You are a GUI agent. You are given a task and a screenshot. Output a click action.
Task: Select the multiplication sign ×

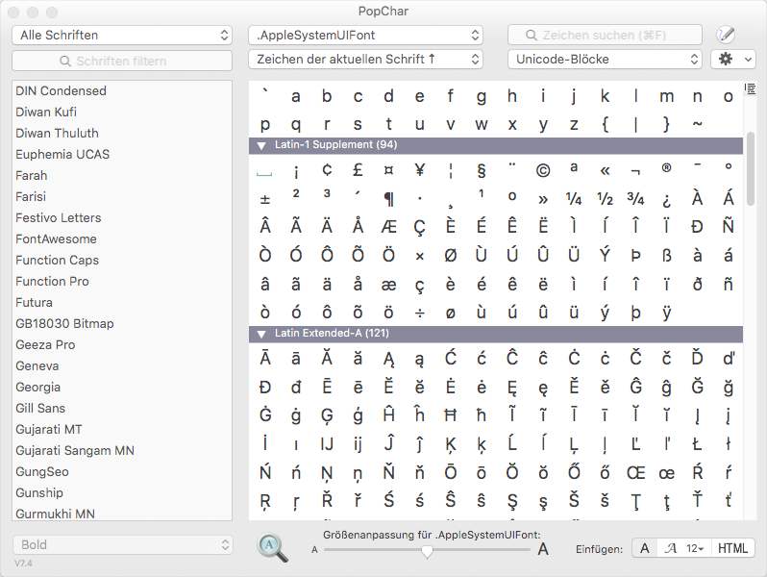click(420, 256)
